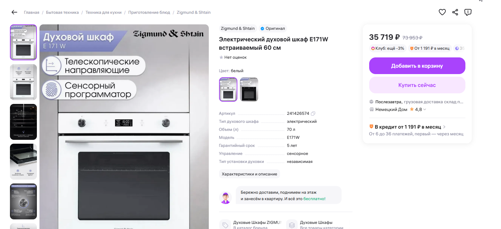Click the Оригинал verified badge

click(273, 29)
